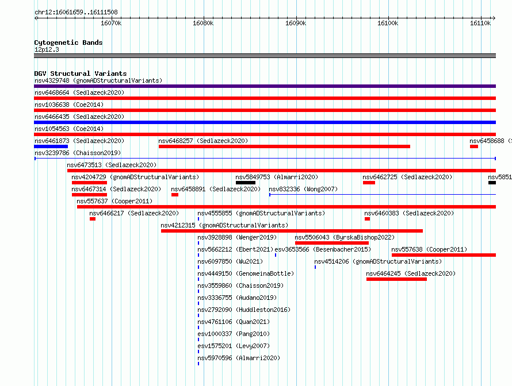The image size is (512, 386).
Task: Select the tiny red nsv6466217 bar
Action: (x=93, y=219)
